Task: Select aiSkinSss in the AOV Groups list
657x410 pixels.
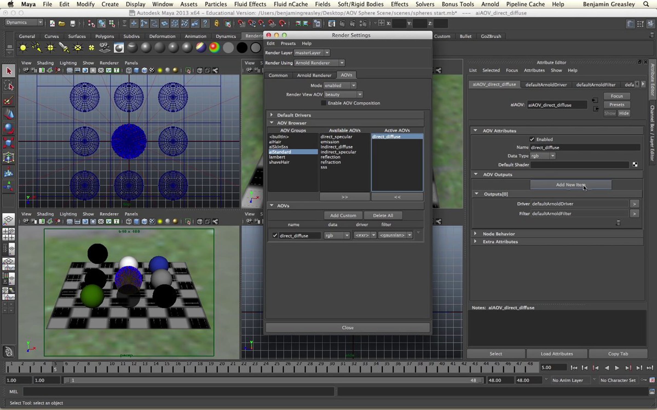Action: click(x=278, y=147)
